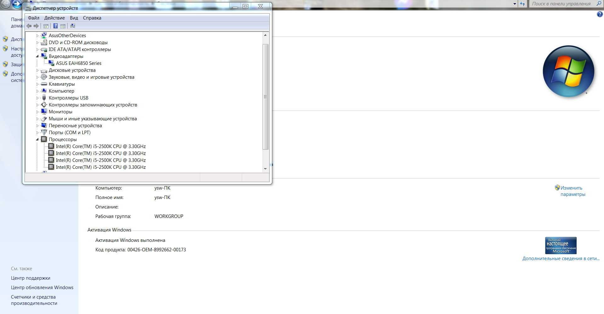The width and height of the screenshot is (604, 314).
Task: Select the Процессоры chip icon
Action: (44, 140)
